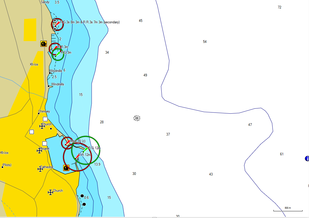Screen dimensions: 309x218
Task: Select the Fl.R.12m red light marker
Action: coord(78,157)
